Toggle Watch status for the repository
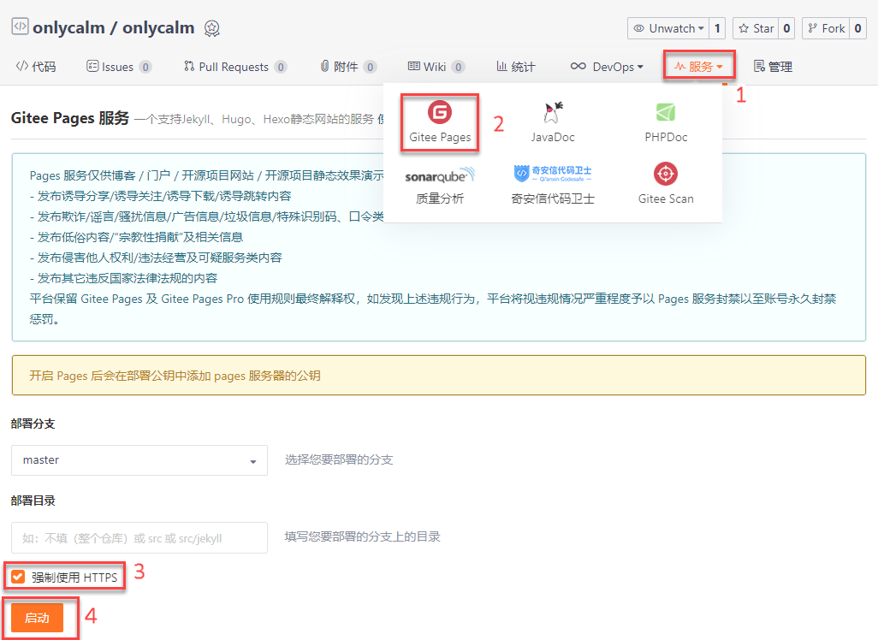The width and height of the screenshot is (878, 640). 667,27
